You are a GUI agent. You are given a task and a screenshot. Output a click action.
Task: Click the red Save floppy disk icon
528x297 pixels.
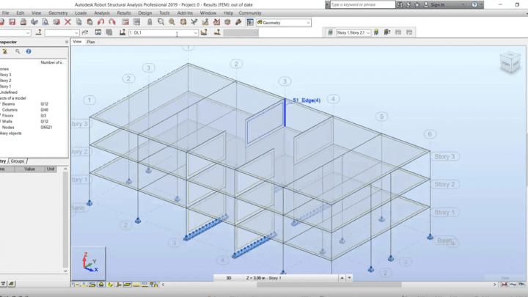point(12,22)
